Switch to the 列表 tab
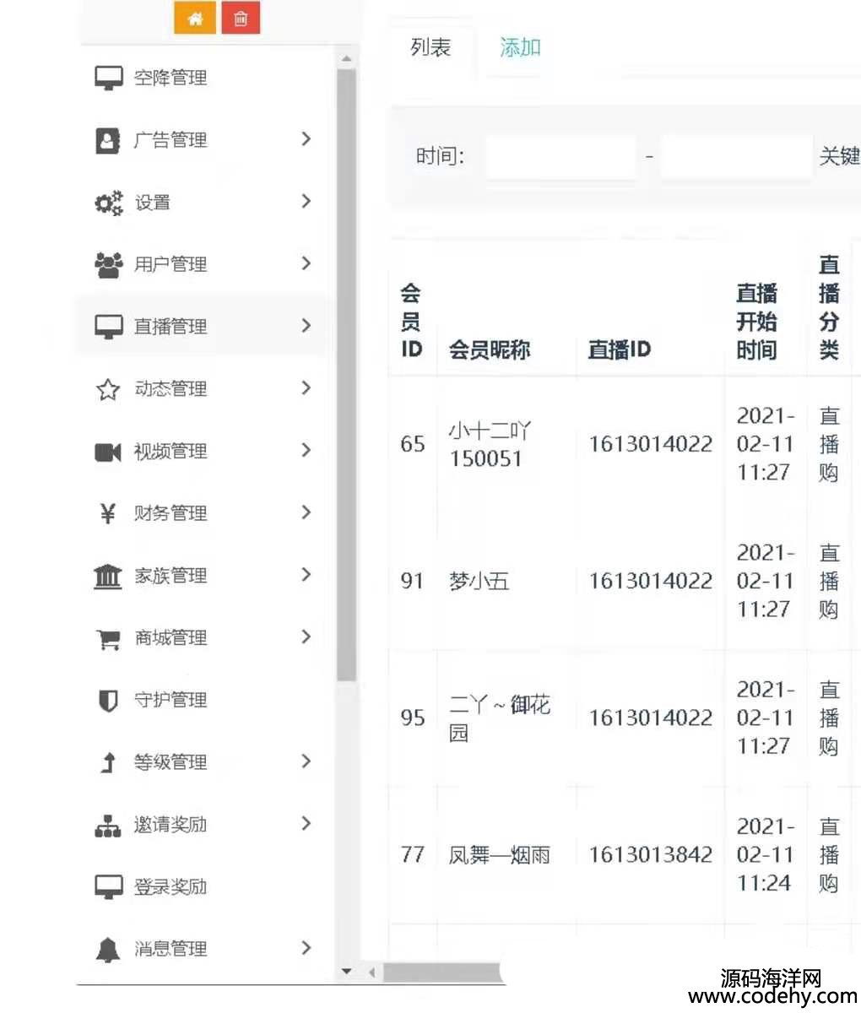861x1013 pixels. point(430,48)
